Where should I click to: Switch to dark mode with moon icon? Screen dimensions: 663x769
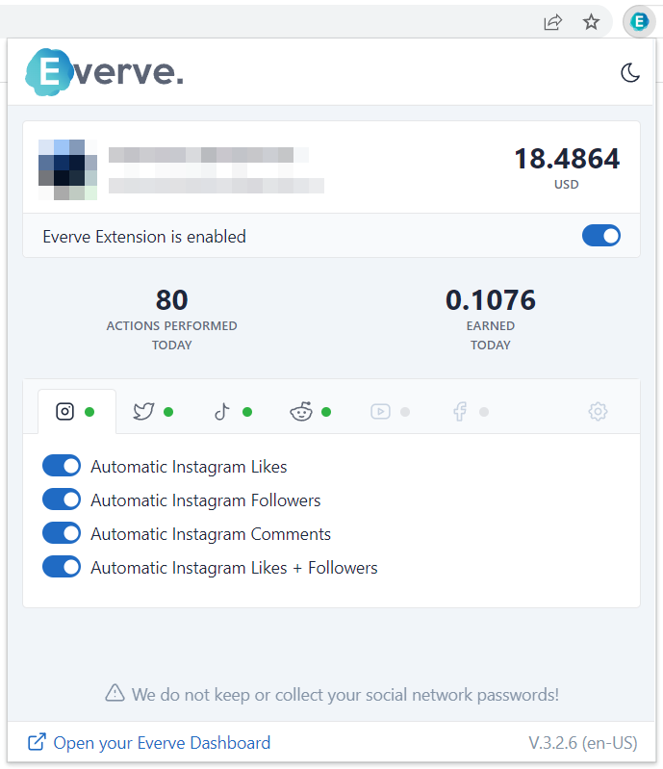(x=630, y=73)
